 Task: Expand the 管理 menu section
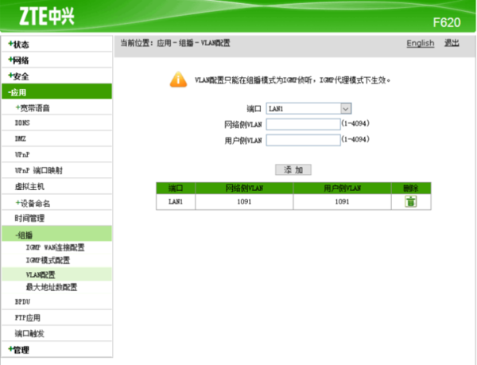[20, 349]
